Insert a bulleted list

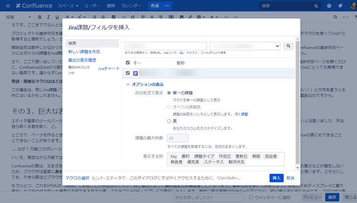click(x=94, y=17)
